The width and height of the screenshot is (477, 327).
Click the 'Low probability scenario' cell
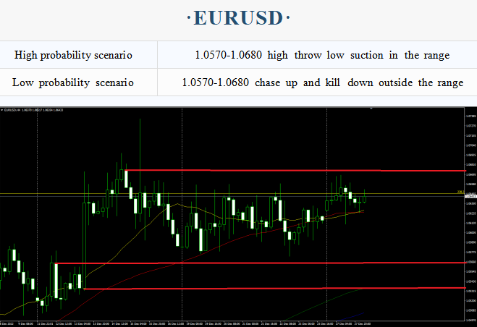click(78, 82)
